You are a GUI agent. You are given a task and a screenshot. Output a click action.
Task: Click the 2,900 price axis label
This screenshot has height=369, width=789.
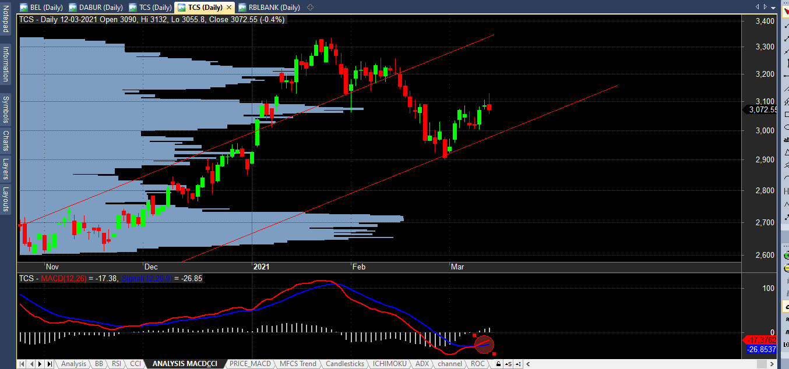pyautogui.click(x=765, y=159)
